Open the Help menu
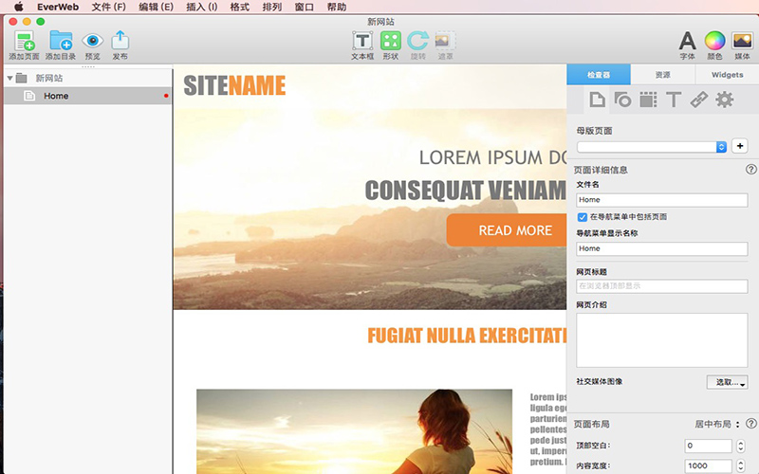Image resolution: width=759 pixels, height=474 pixels. (337, 7)
